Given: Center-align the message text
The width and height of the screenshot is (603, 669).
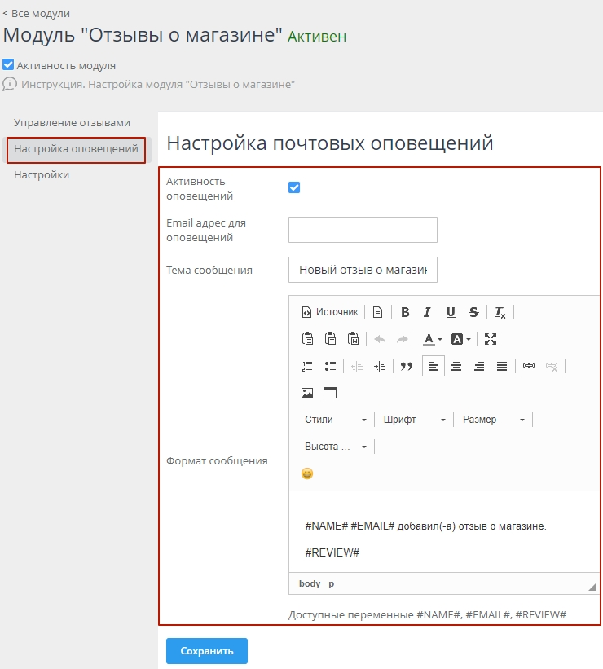Looking at the screenshot, I should click(x=456, y=366).
